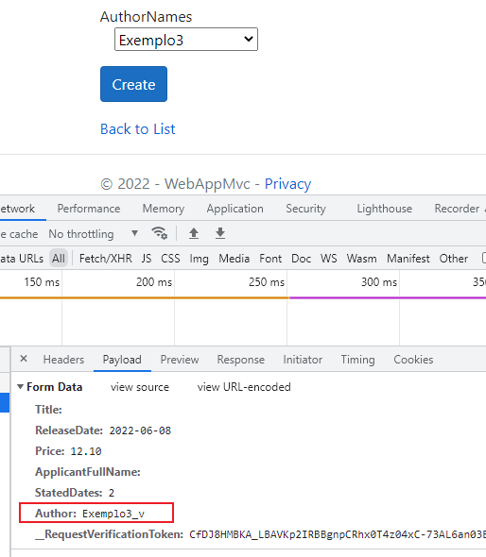The width and height of the screenshot is (486, 557).
Task: Switch to the Headers tab of request
Action: [x=63, y=360]
